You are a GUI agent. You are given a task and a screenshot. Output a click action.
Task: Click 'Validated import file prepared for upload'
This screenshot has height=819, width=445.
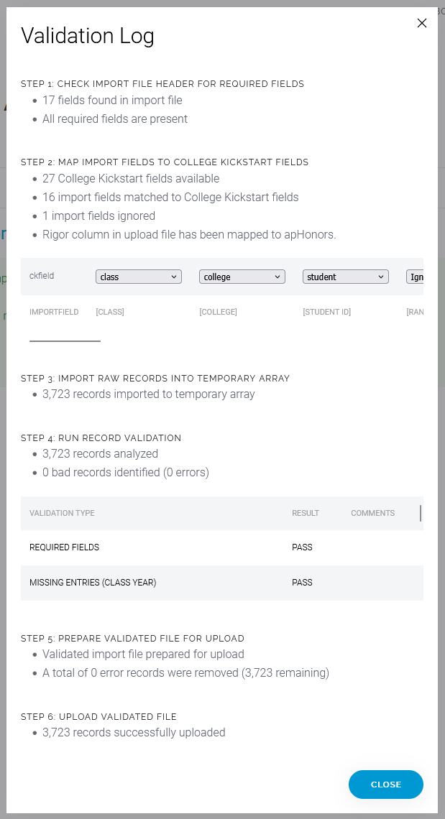click(x=143, y=654)
